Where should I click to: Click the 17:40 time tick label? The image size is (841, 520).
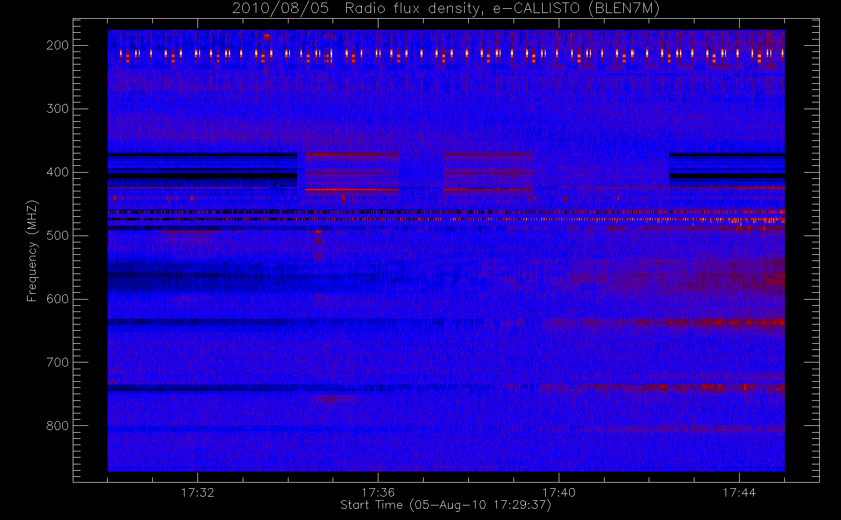(559, 492)
